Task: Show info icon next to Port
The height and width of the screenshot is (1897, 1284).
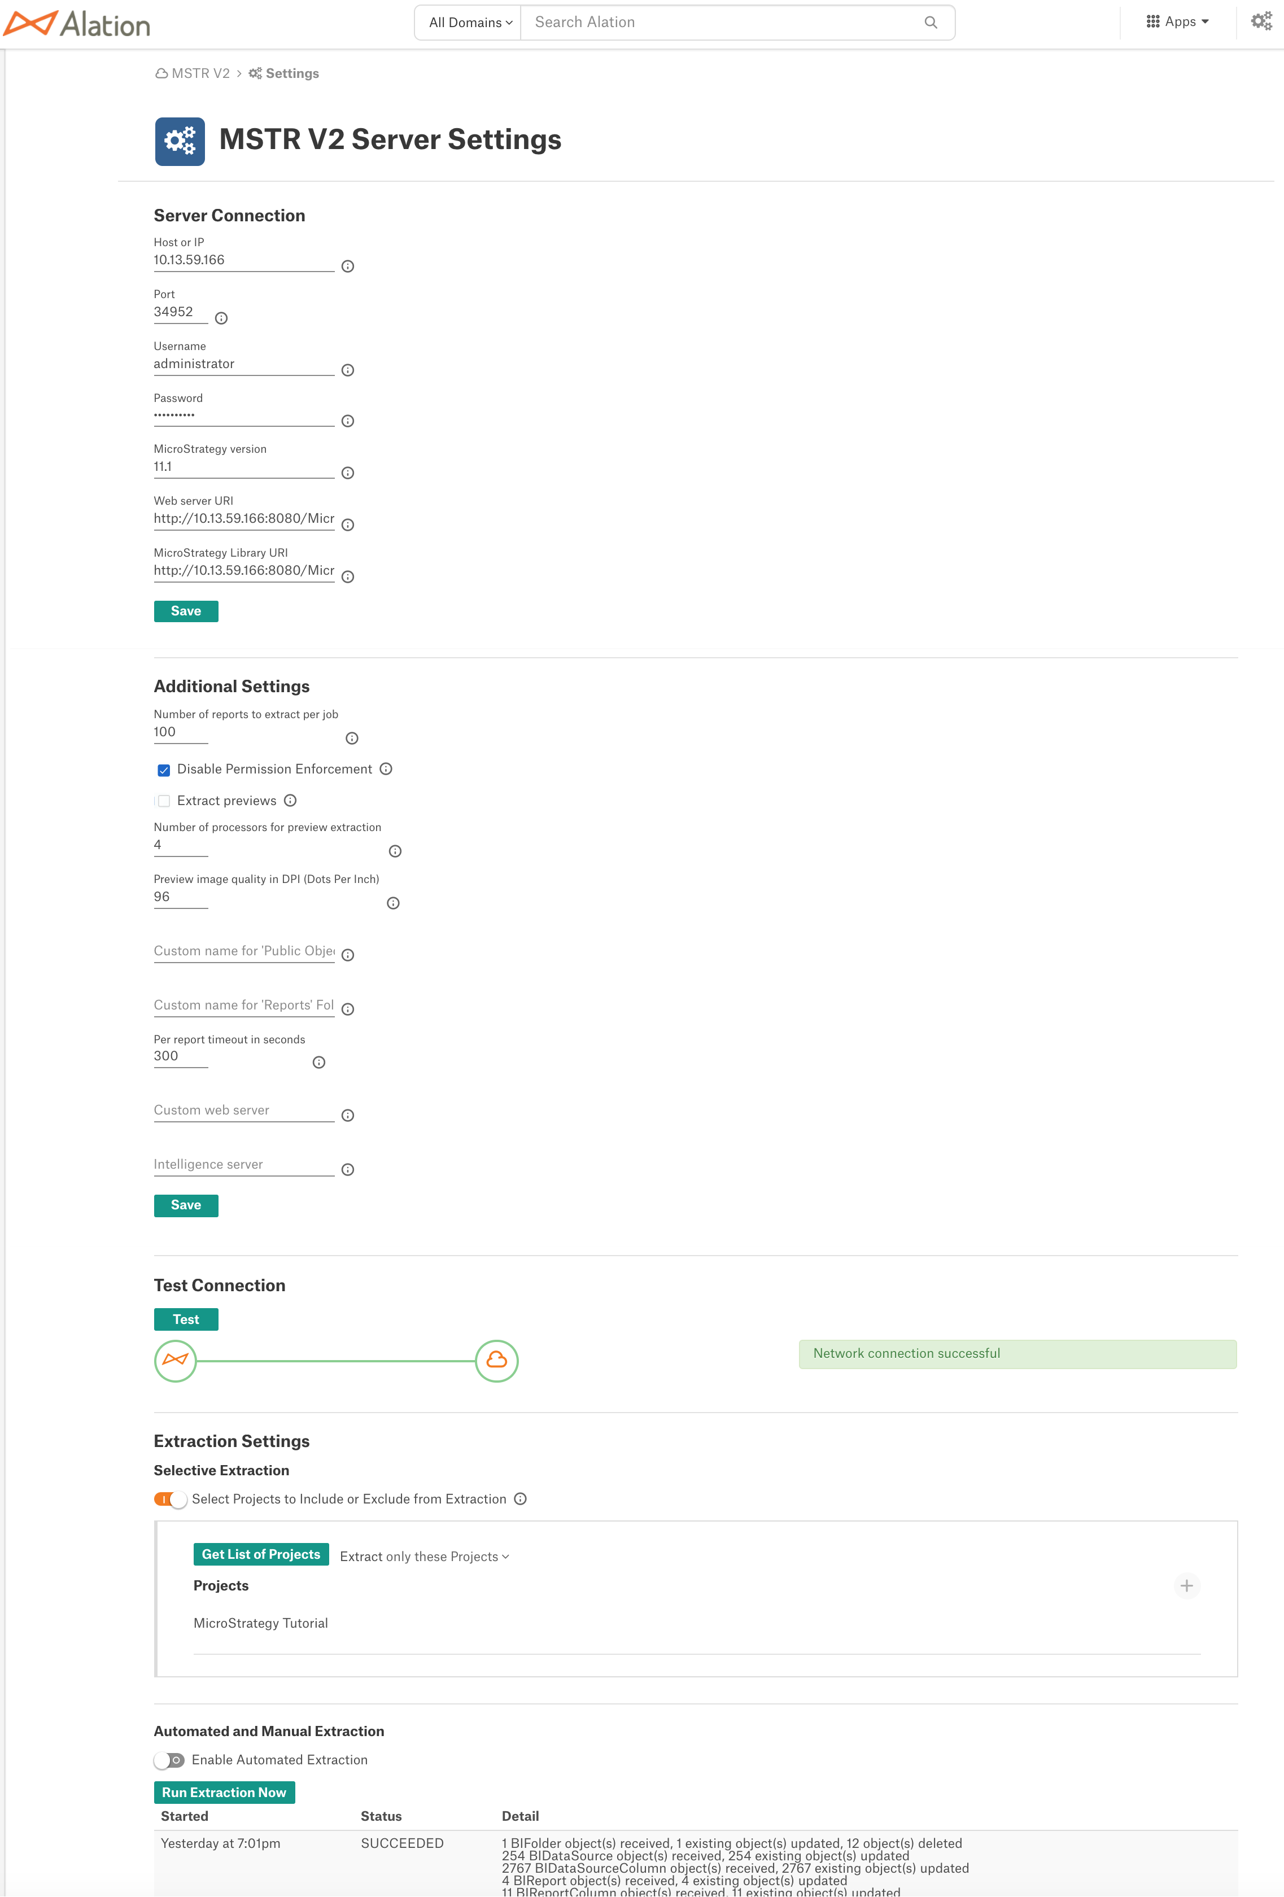Action: click(221, 318)
